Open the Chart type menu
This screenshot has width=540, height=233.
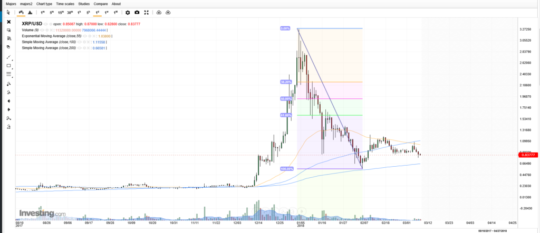pos(44,4)
